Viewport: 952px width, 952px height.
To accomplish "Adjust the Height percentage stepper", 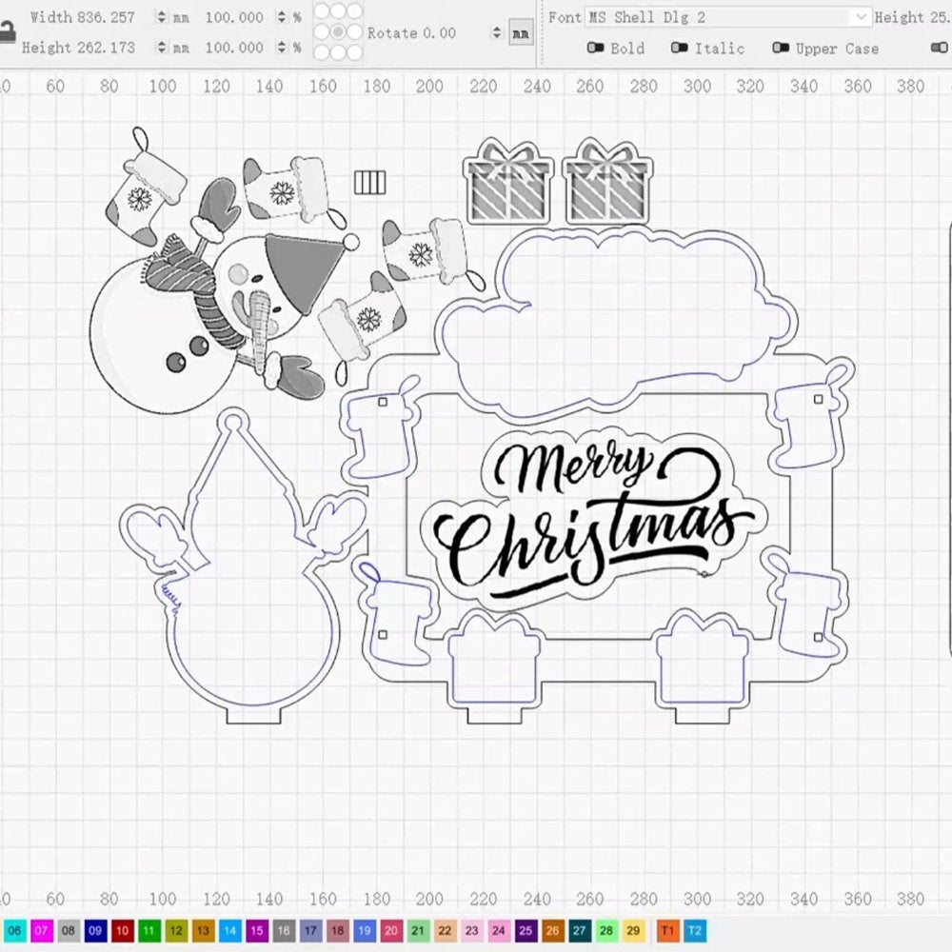I will (x=281, y=48).
